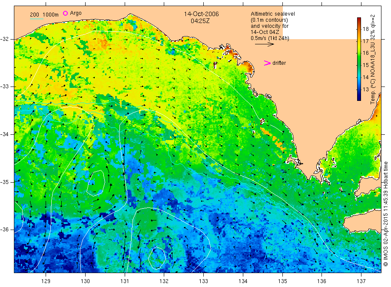Click the latitude label -34

[x=5, y=134]
